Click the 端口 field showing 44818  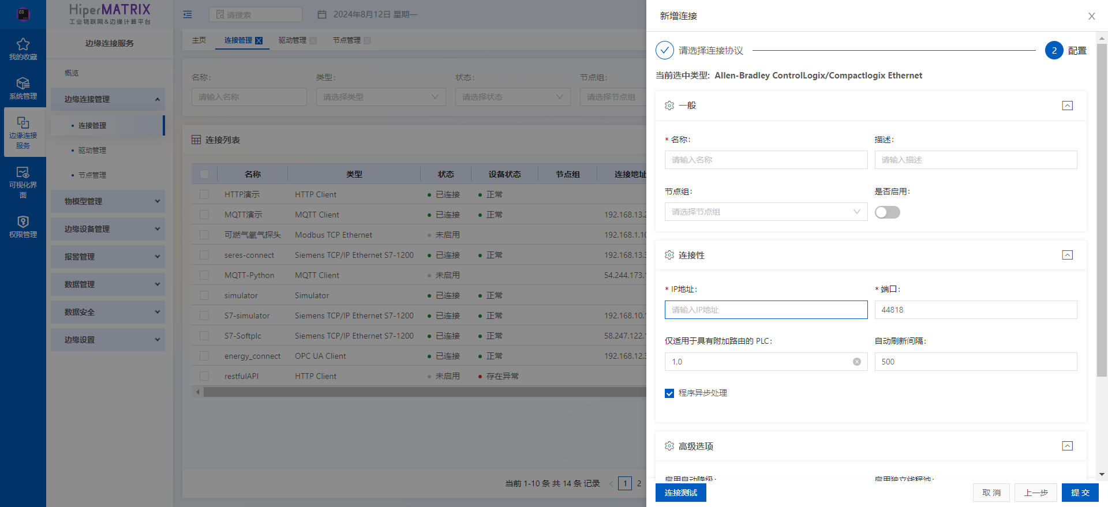point(976,310)
